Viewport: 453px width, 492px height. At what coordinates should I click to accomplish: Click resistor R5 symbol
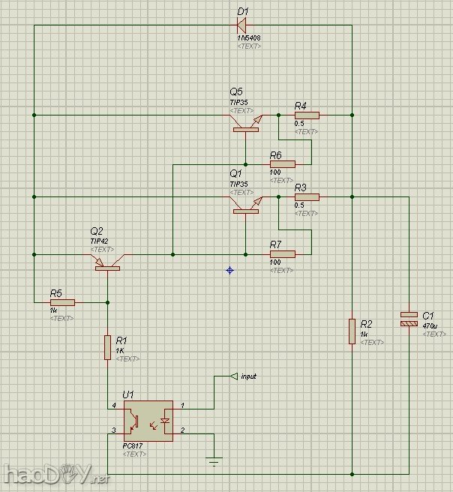62,302
